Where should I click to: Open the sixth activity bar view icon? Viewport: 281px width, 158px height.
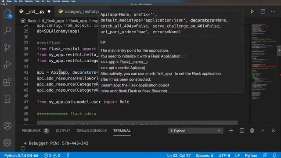(7, 99)
